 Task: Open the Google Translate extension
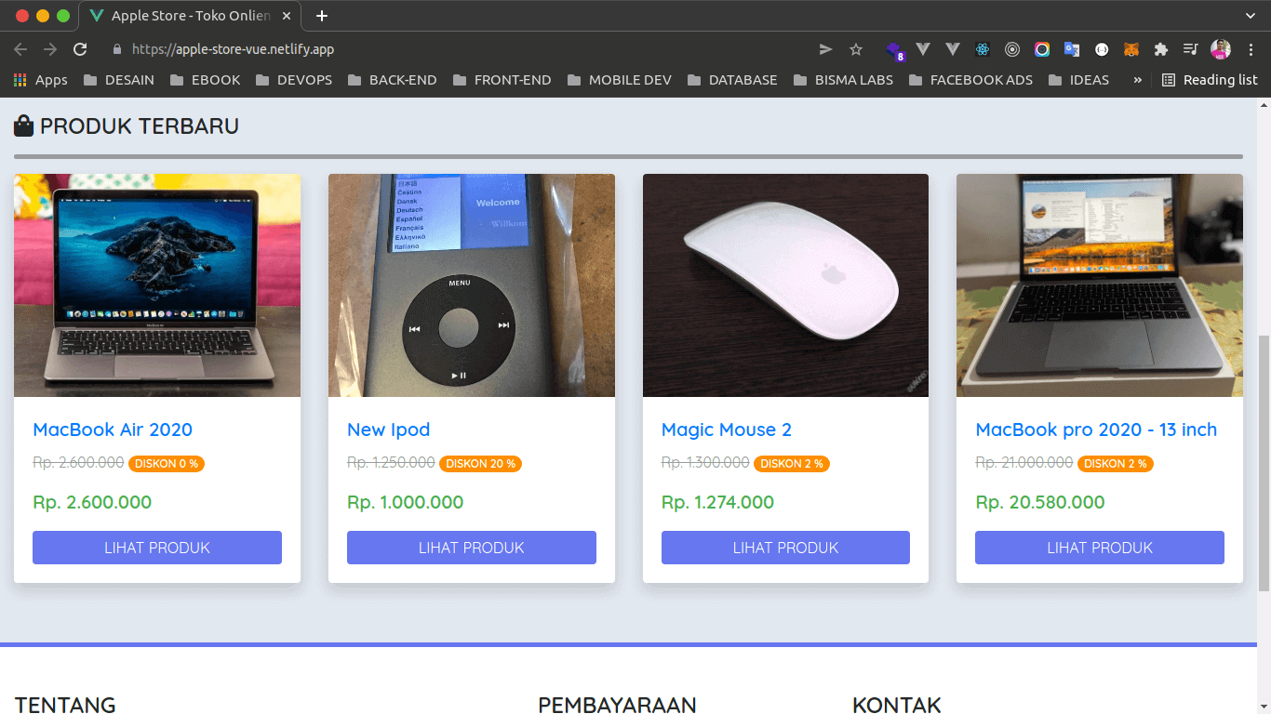1072,49
